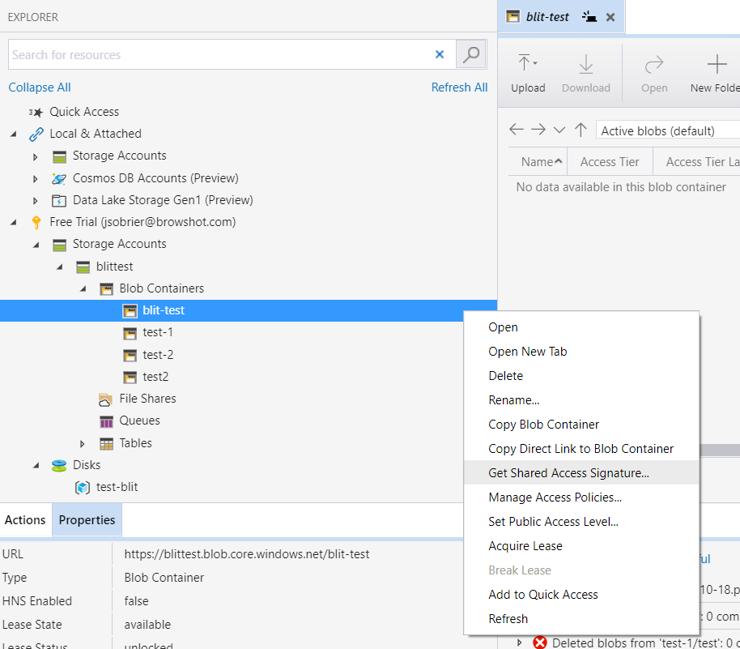Select Set Public Access Level...
This screenshot has height=649, width=740.
(581, 522)
